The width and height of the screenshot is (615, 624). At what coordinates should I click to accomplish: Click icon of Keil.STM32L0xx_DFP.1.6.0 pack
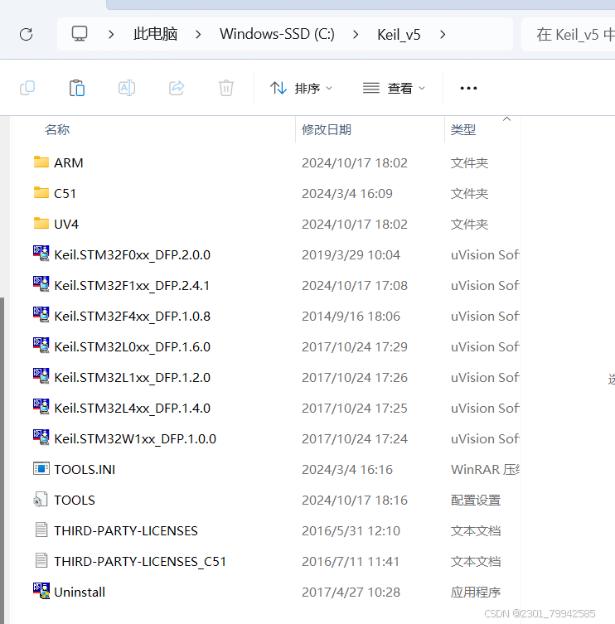click(41, 346)
